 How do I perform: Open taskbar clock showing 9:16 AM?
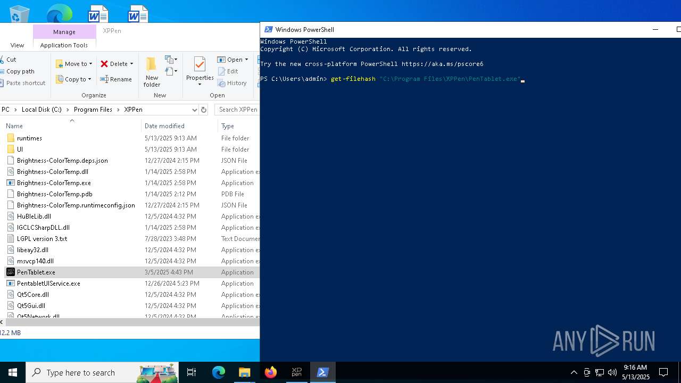[635, 372]
